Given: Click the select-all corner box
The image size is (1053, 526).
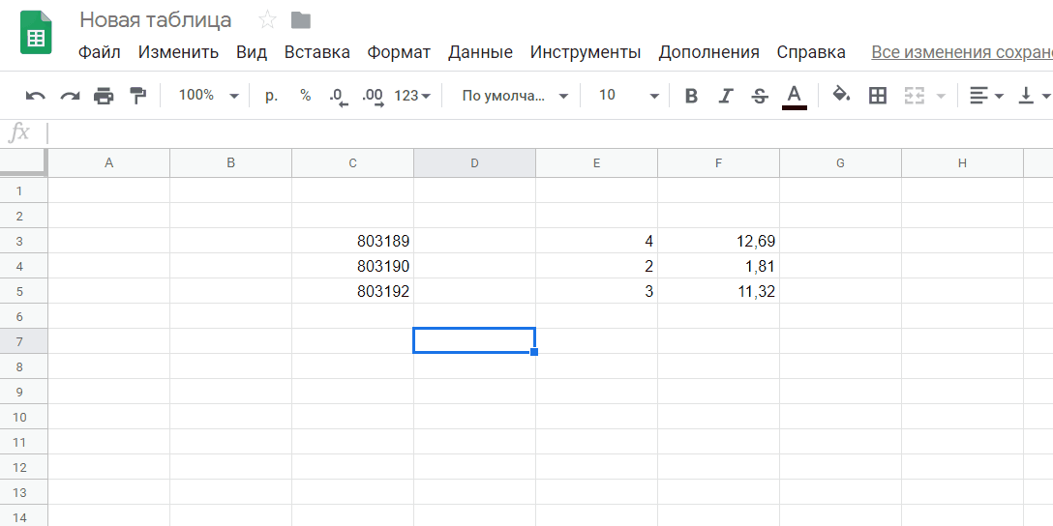Looking at the screenshot, I should click(23, 162).
